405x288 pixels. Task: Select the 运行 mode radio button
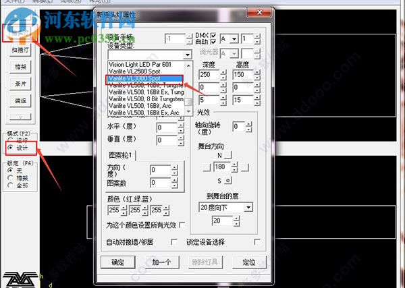pos(10,140)
